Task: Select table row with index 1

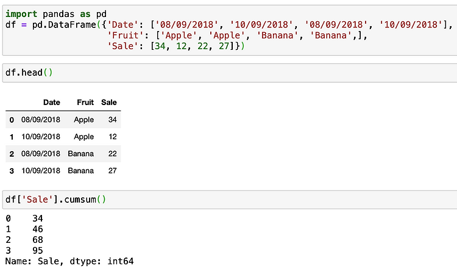Action: (x=63, y=137)
